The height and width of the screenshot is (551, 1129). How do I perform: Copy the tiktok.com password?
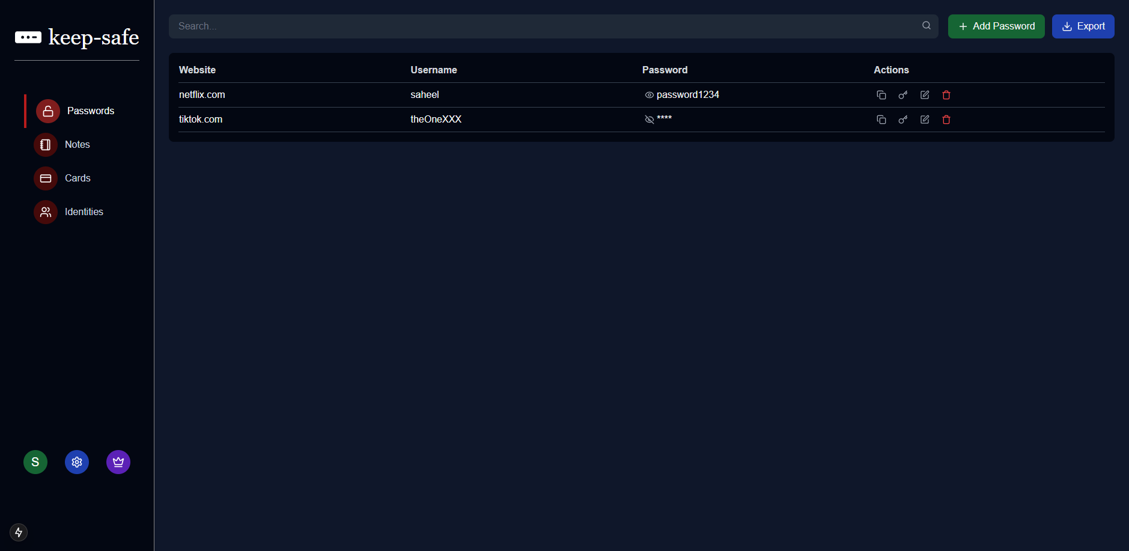tap(881, 120)
